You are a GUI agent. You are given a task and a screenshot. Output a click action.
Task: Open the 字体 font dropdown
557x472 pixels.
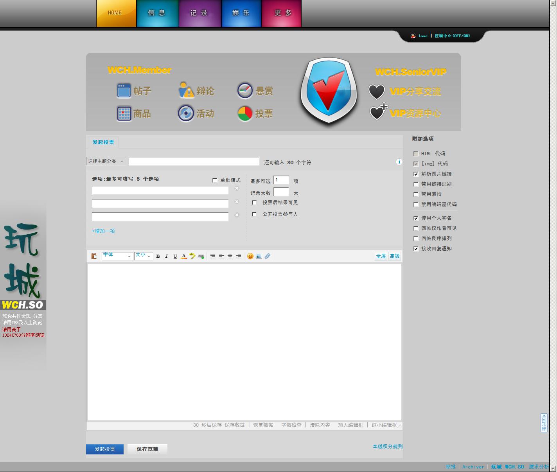coord(117,256)
